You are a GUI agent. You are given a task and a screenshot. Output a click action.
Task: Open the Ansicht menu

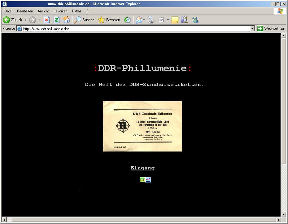(43, 11)
